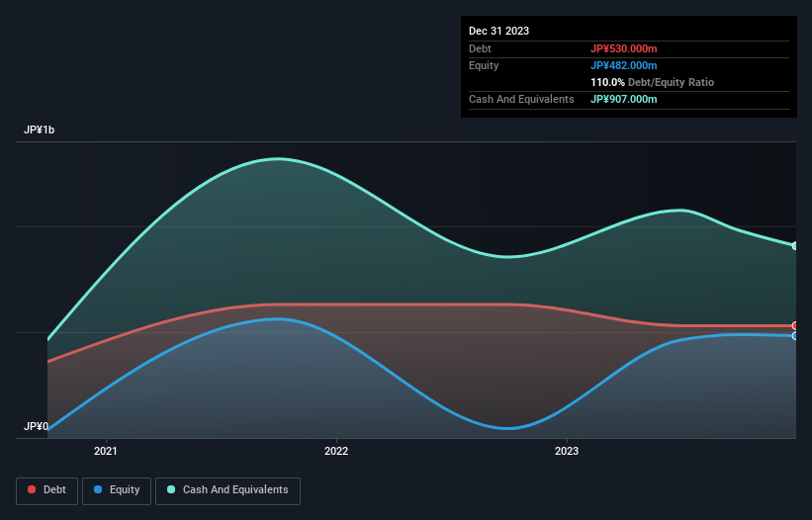Click the Equity label in tooltip

coord(484,65)
